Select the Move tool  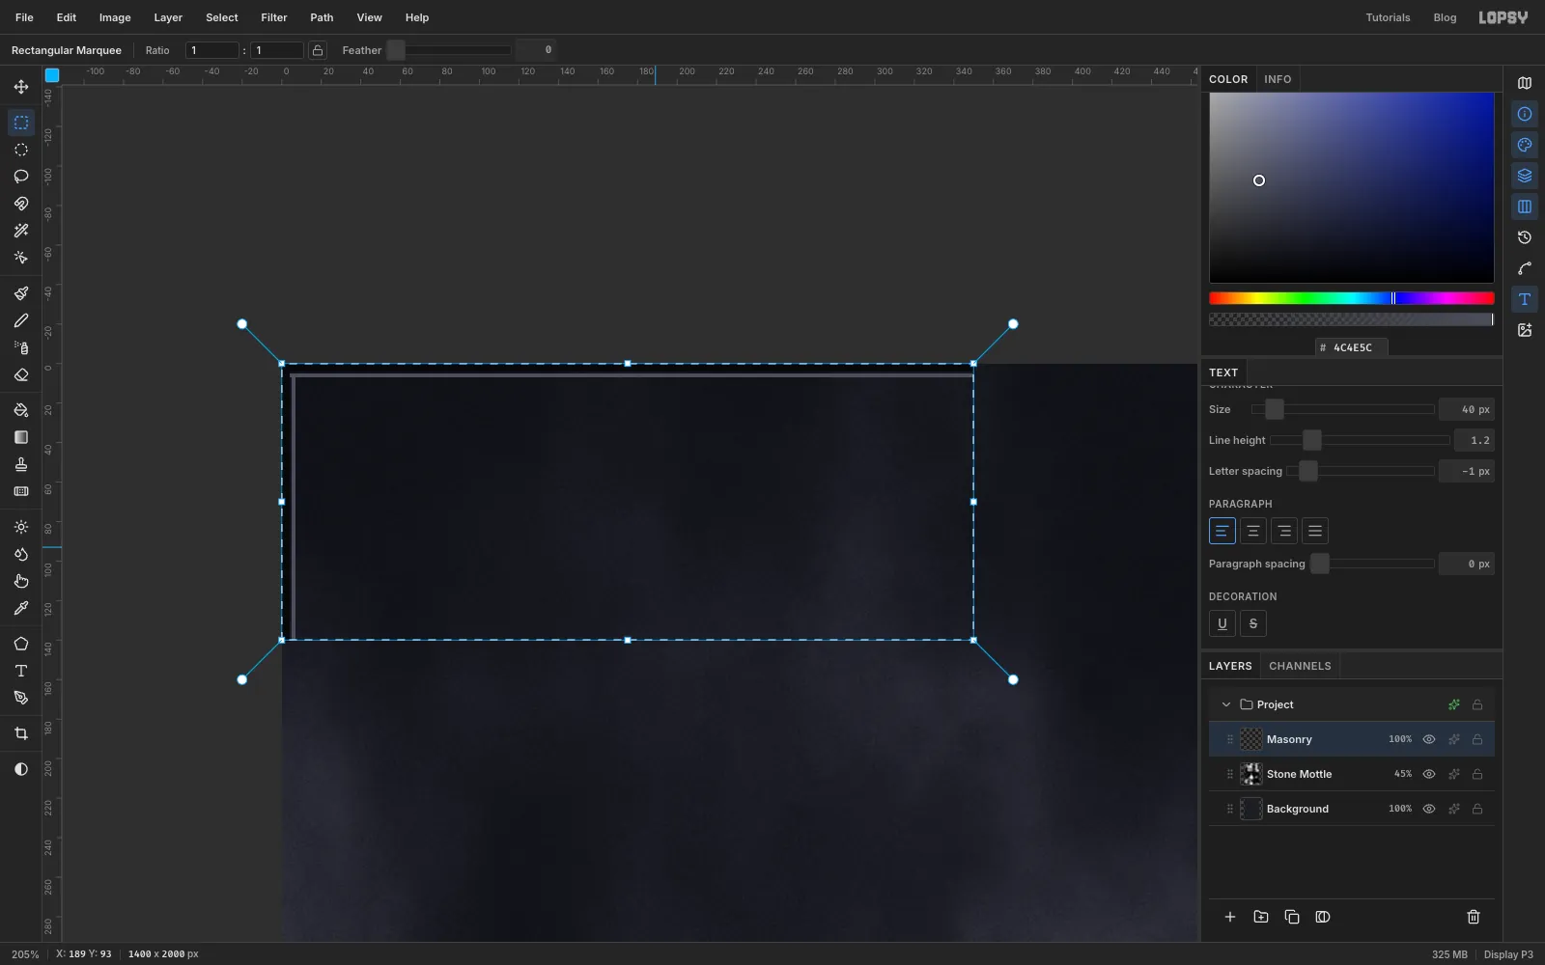[21, 87]
